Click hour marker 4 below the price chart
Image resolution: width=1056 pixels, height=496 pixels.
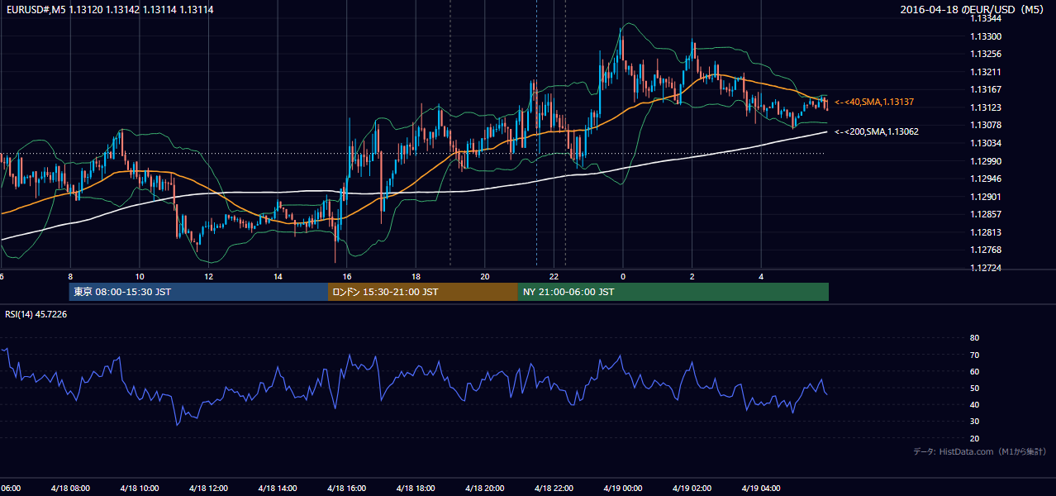click(761, 276)
